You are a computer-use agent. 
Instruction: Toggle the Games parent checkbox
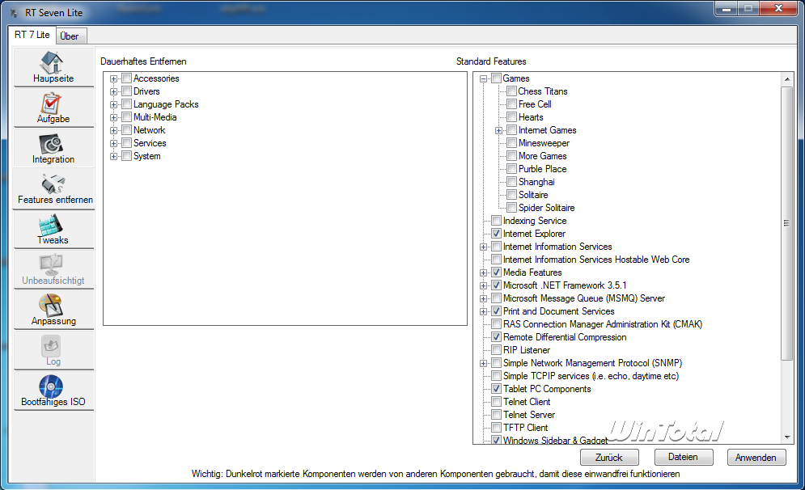pyautogui.click(x=497, y=78)
